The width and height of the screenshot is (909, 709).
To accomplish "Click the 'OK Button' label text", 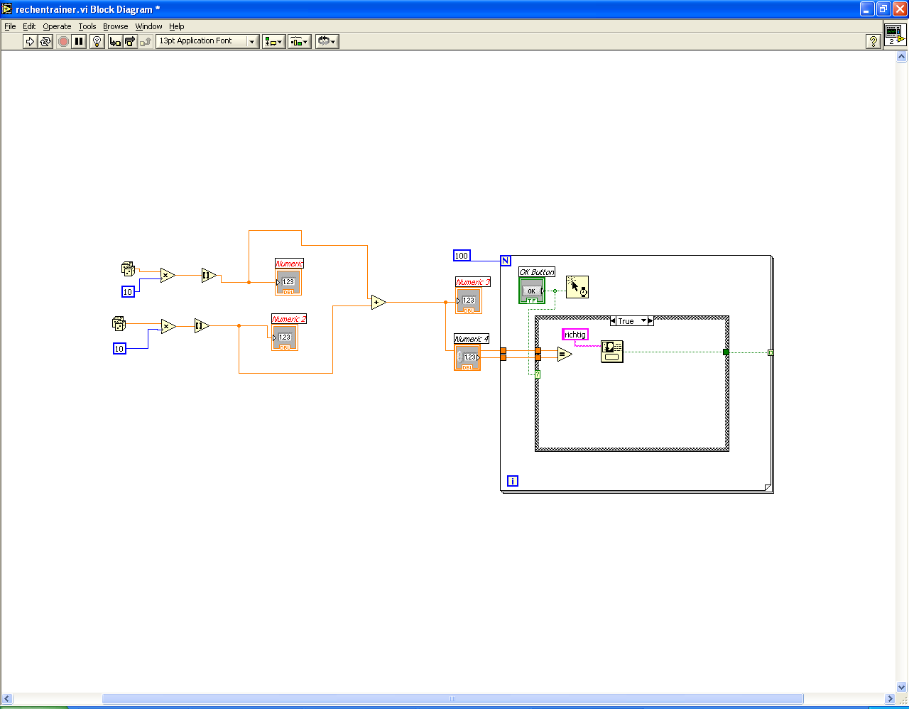I will point(537,272).
